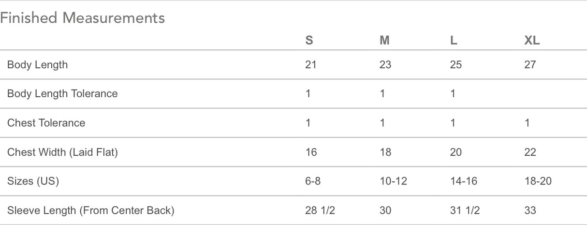The image size is (587, 225).
Task: Click the Chest Tolerance row label
Action: [46, 123]
